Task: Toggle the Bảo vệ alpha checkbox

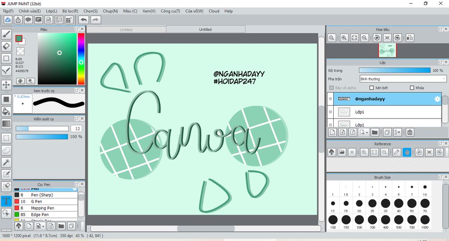Action: click(331, 87)
